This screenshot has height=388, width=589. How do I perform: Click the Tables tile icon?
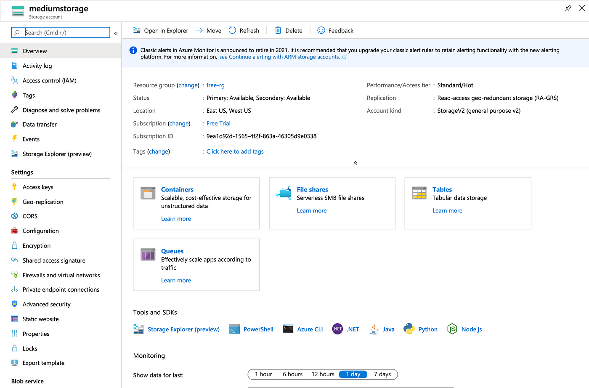click(x=419, y=193)
